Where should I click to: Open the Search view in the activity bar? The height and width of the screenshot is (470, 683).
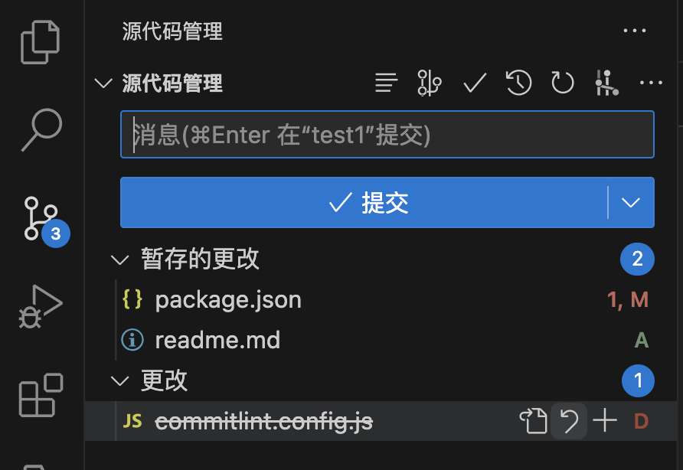coord(42,130)
